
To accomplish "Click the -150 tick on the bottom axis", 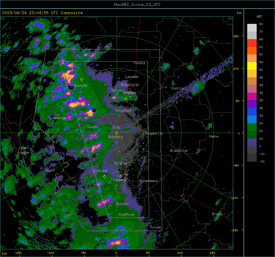I will coord(18,253).
